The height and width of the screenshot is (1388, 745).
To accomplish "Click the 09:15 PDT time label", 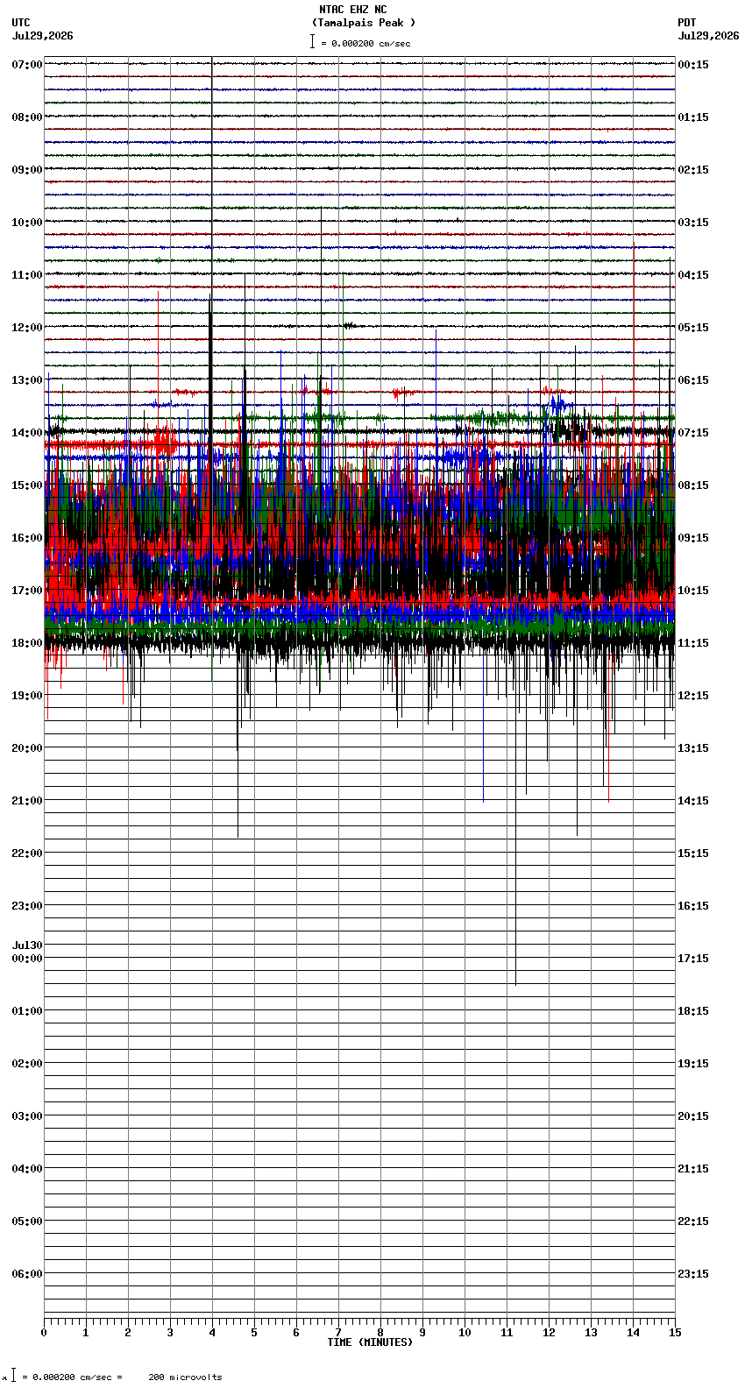I will [693, 538].
